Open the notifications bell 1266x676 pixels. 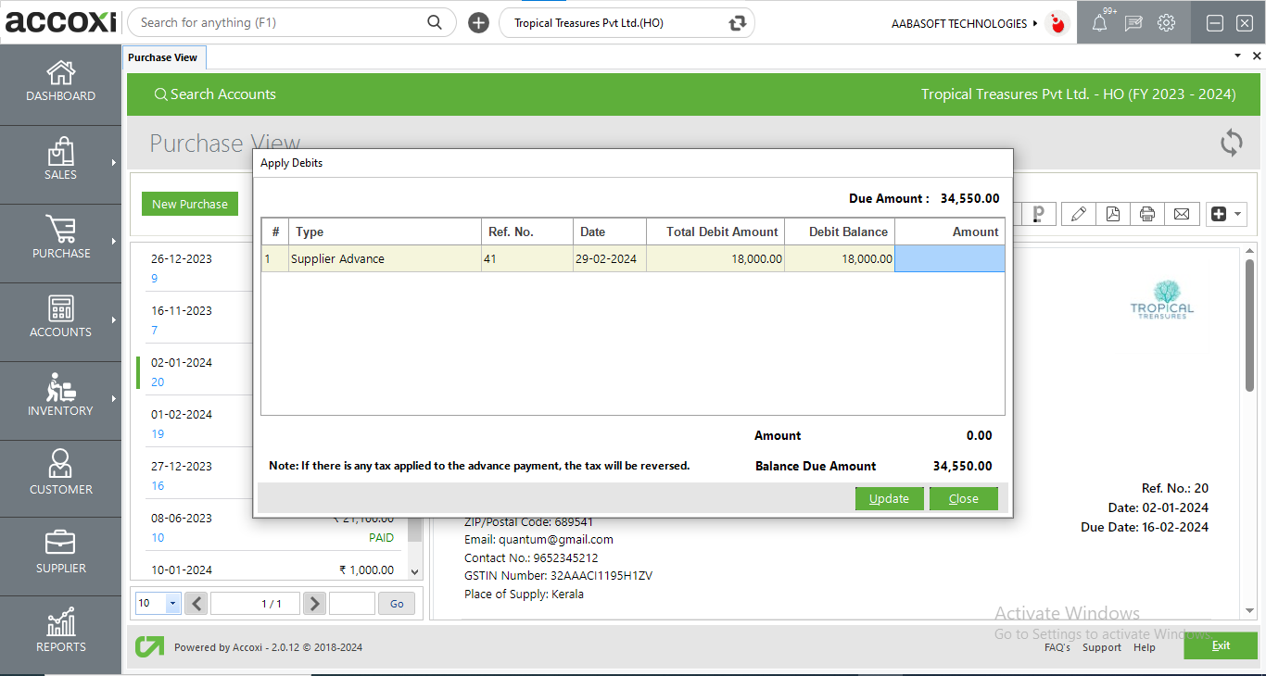1099,23
